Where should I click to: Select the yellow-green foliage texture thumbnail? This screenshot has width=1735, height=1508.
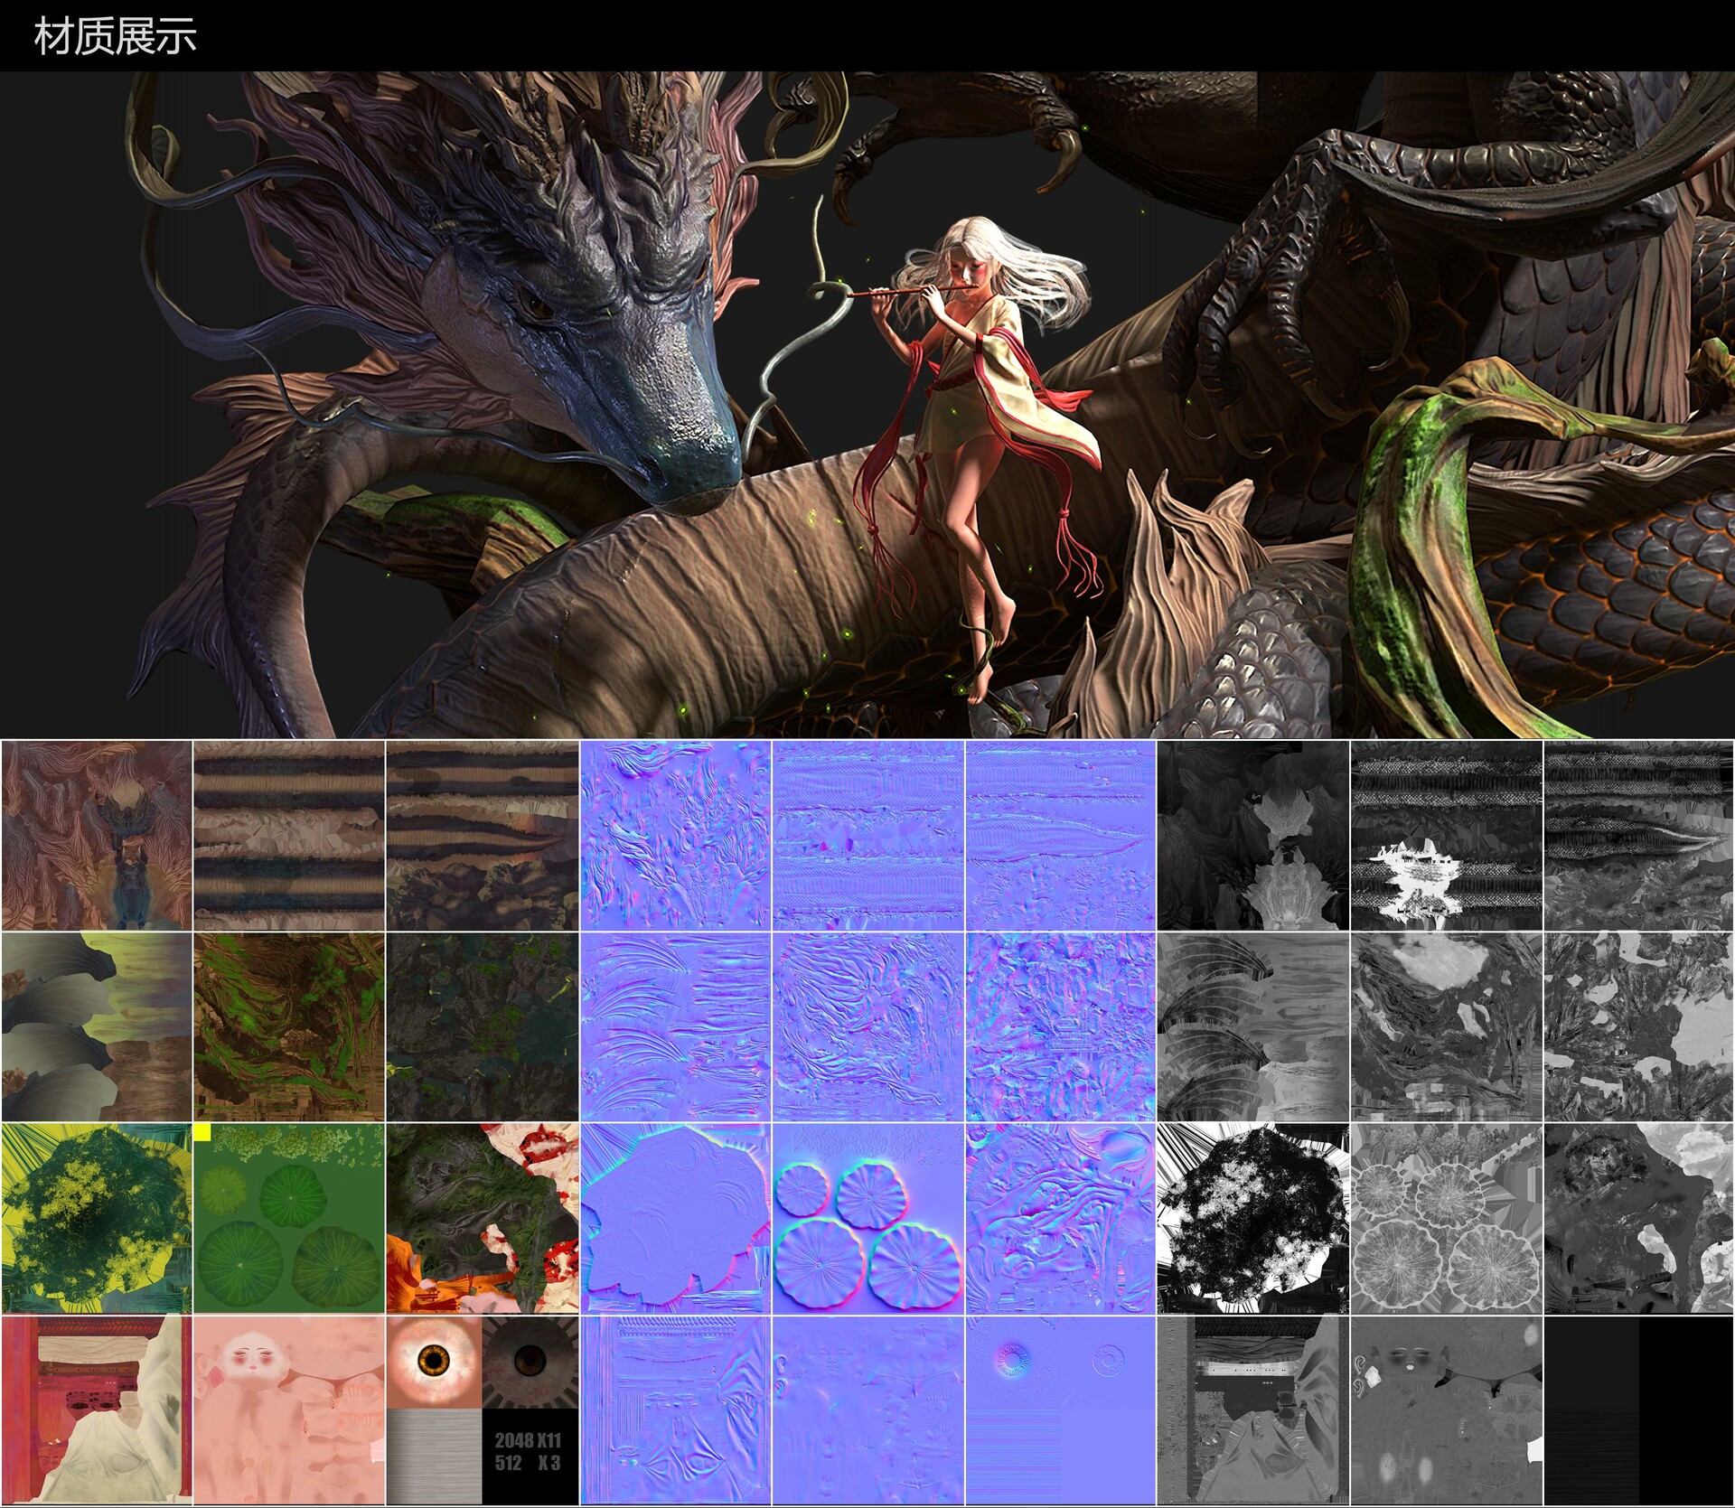click(x=96, y=1218)
